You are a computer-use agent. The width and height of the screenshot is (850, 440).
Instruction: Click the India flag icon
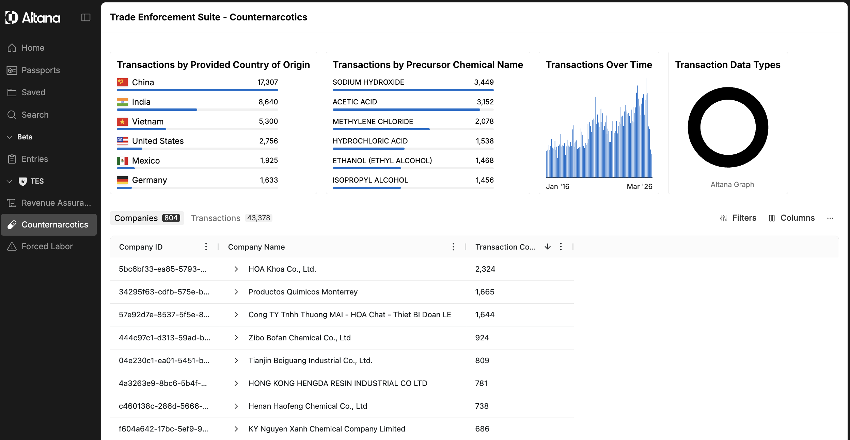coord(122,102)
